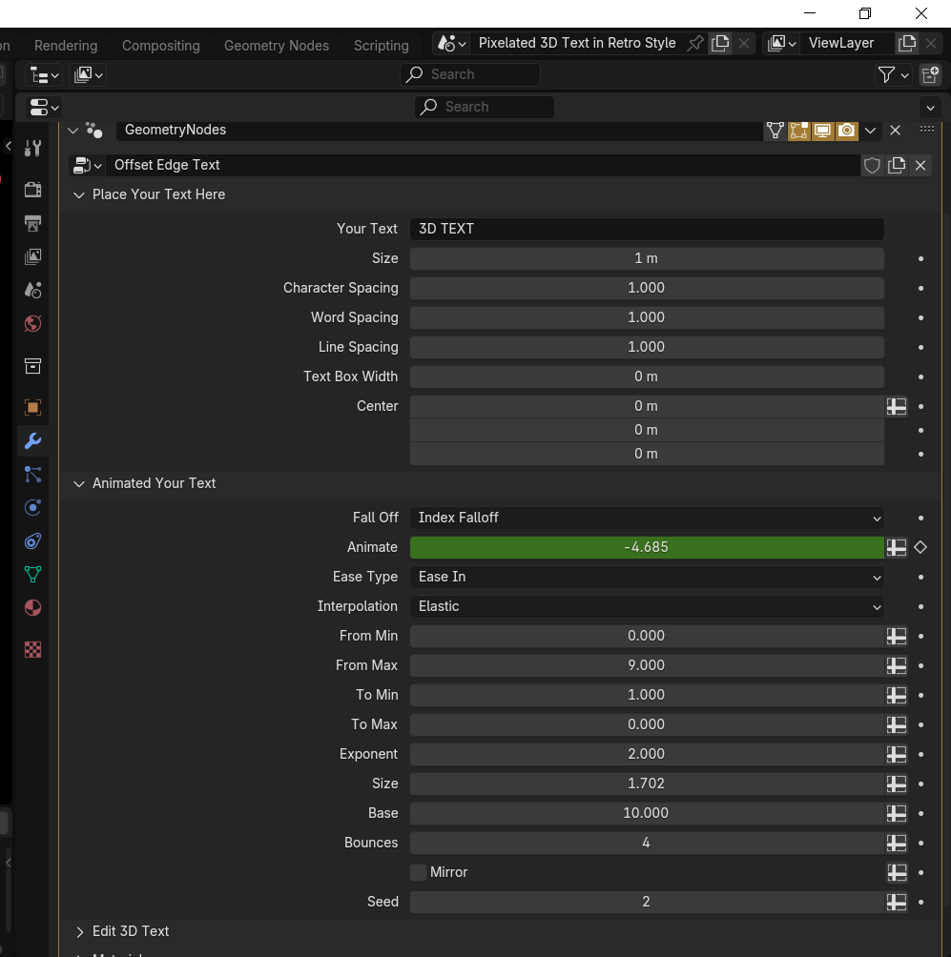Viewport: 951px width, 957px height.
Task: Open the Scene properties tab
Action: (33, 290)
